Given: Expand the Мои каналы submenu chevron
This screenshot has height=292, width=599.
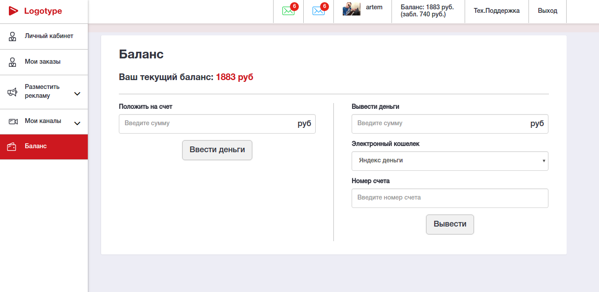Looking at the screenshot, I should 77,123.
